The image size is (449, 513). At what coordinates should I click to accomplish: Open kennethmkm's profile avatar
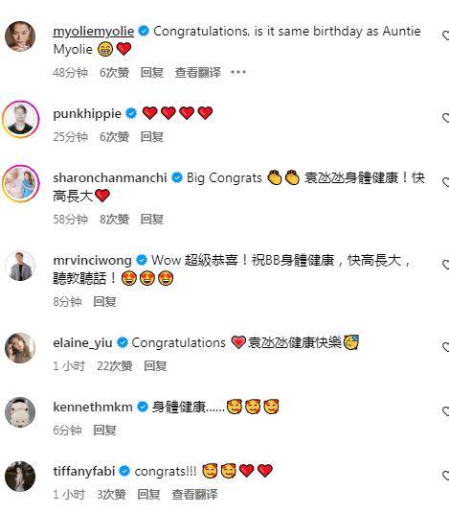(20, 412)
